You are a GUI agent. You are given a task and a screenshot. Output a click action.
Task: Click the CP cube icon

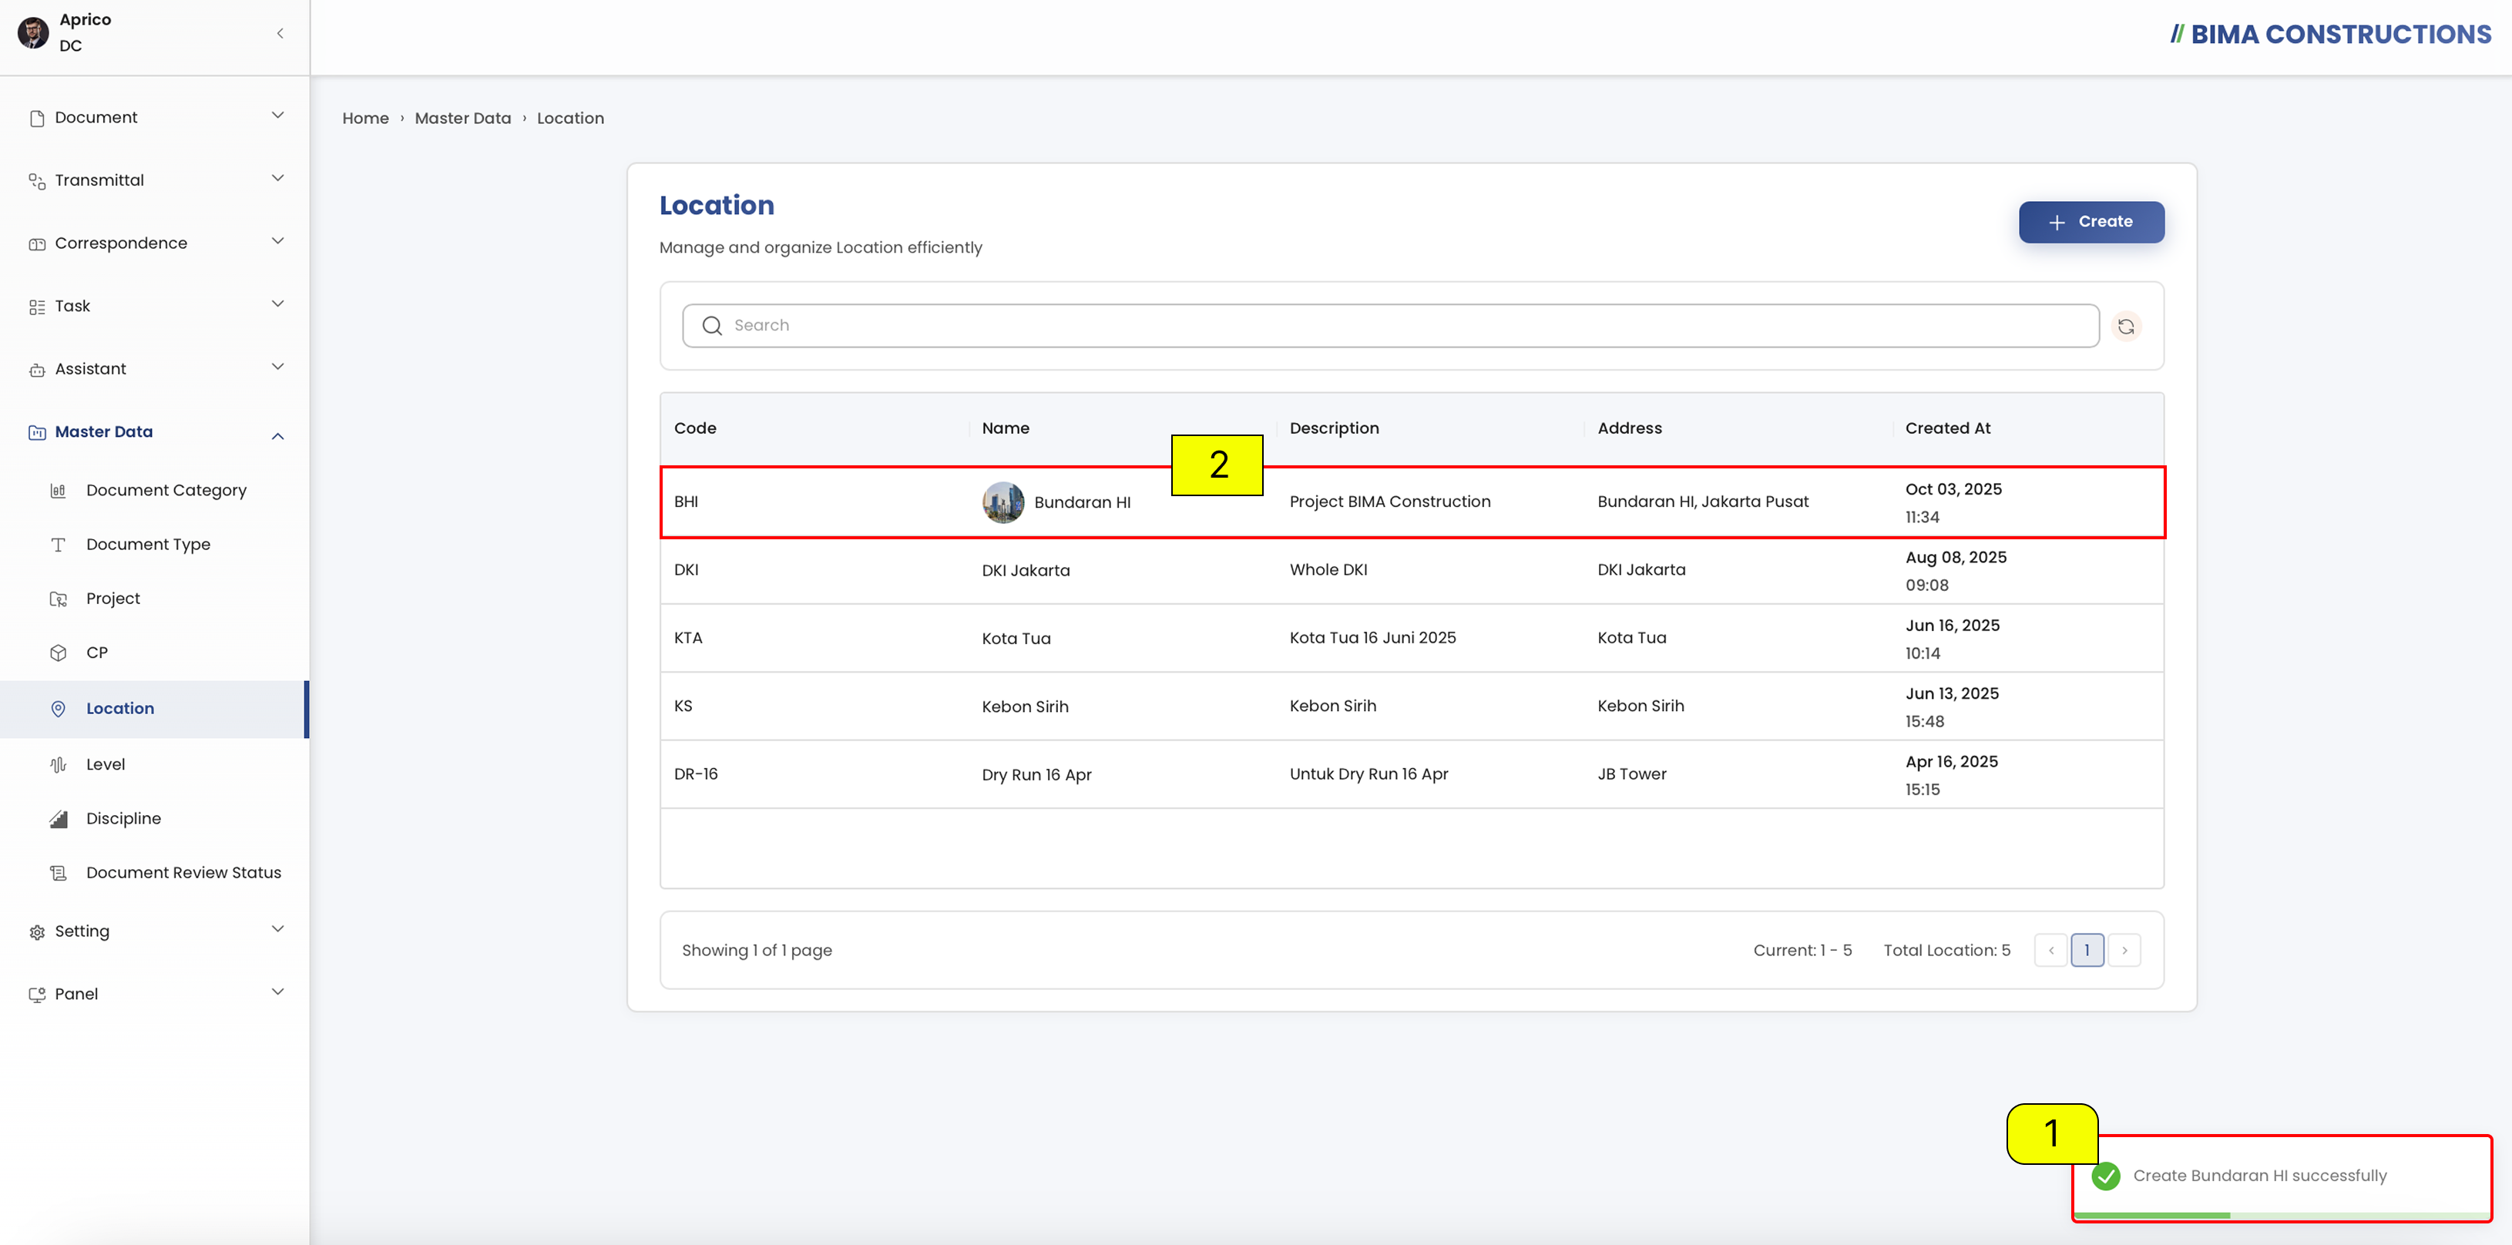[59, 653]
